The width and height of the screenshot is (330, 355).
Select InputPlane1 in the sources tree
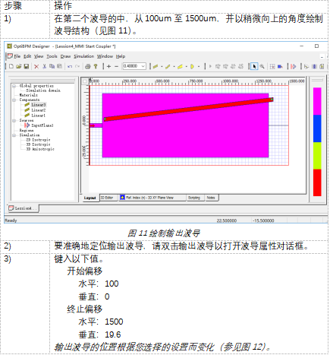(x=42, y=125)
